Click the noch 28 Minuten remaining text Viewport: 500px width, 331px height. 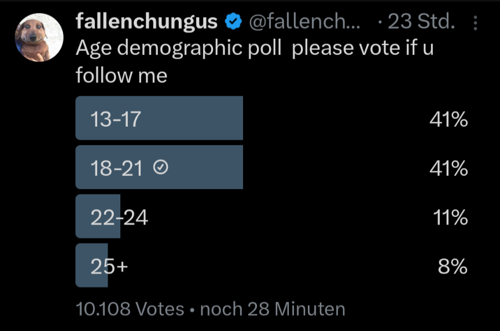point(272,309)
